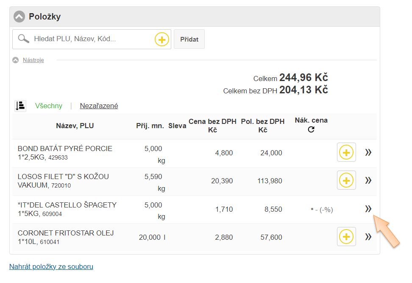Screen dimensions: 412x283
Task: Expand the DEL CASTELLO ŠPAGETY row arrow
Action: click(368, 208)
